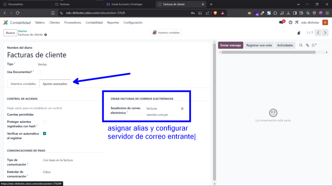
Task: Open the messages chat icon
Action: [281, 22]
